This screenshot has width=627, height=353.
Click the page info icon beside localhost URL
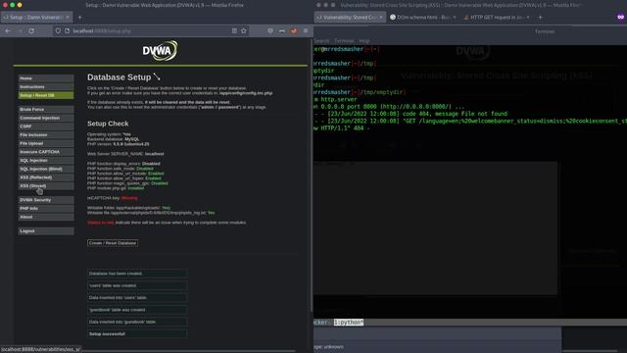tap(67, 30)
